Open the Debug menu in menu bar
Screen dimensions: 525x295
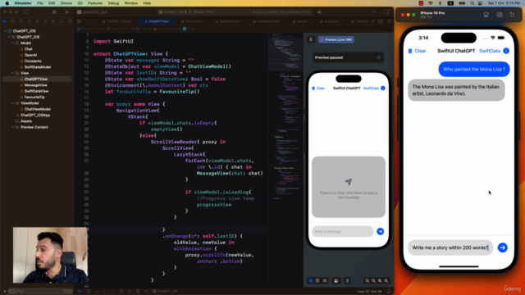(x=113, y=3)
